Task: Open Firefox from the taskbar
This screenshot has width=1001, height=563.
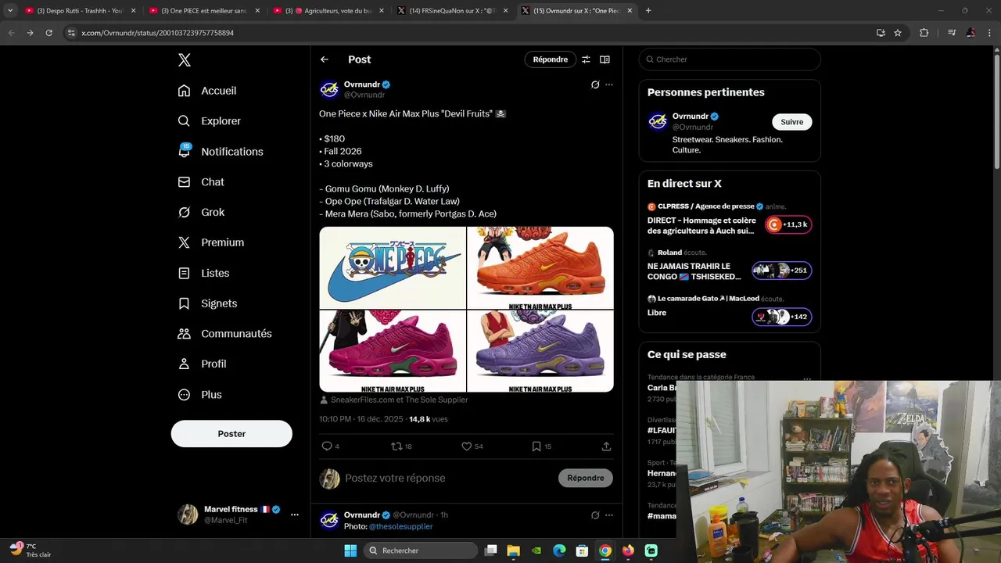Action: (x=628, y=550)
